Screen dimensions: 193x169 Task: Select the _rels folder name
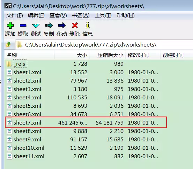[x=20, y=64]
